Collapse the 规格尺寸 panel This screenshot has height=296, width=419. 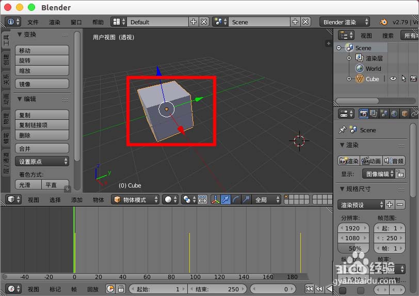(x=342, y=189)
